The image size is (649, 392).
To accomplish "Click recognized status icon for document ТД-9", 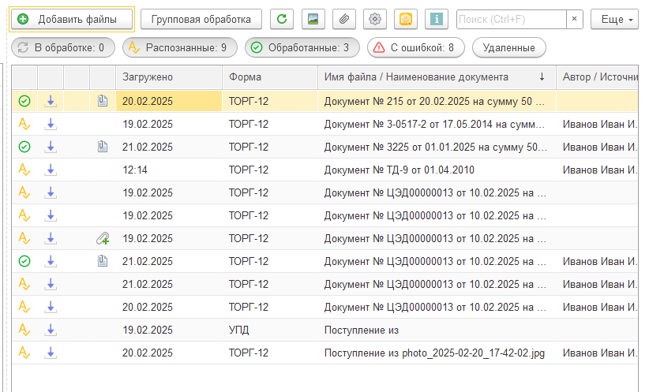I will [24, 170].
